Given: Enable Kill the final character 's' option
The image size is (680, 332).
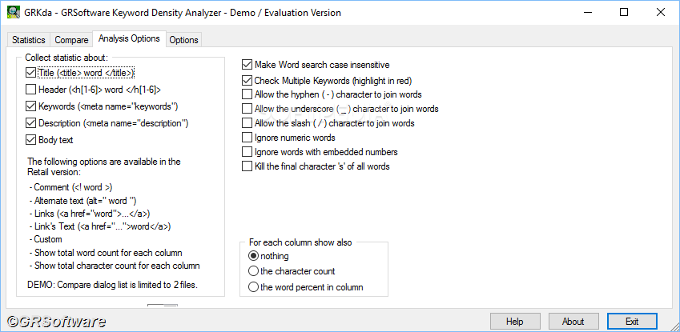Looking at the screenshot, I should tap(247, 166).
